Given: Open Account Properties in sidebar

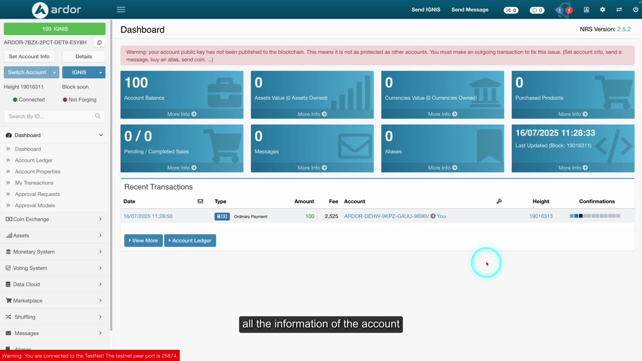Looking at the screenshot, I should coord(38,171).
